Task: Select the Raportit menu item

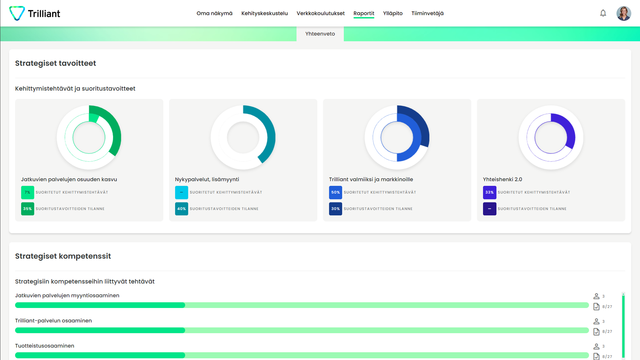Action: (364, 13)
